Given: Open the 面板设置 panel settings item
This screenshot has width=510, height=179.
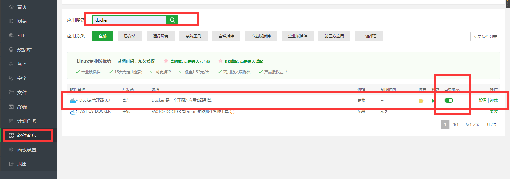Looking at the screenshot, I should pyautogui.click(x=29, y=149).
